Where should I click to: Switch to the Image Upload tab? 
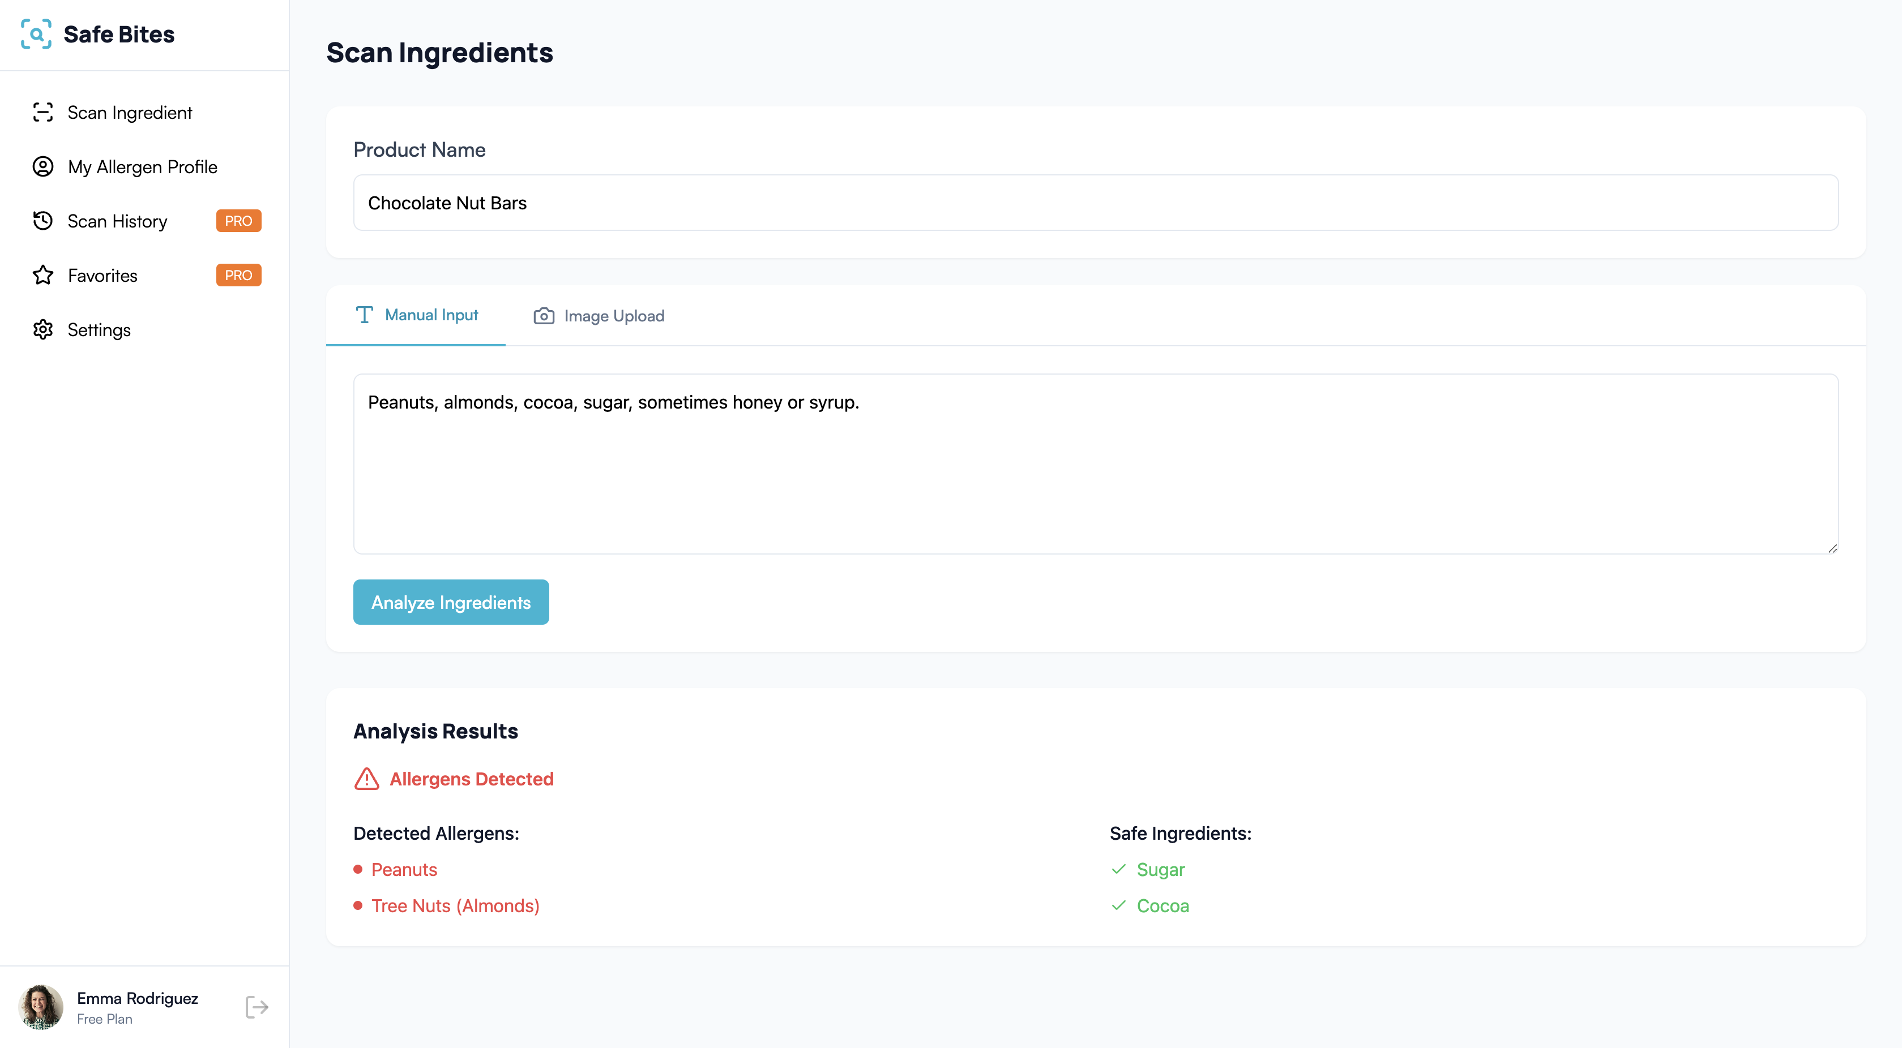599,316
